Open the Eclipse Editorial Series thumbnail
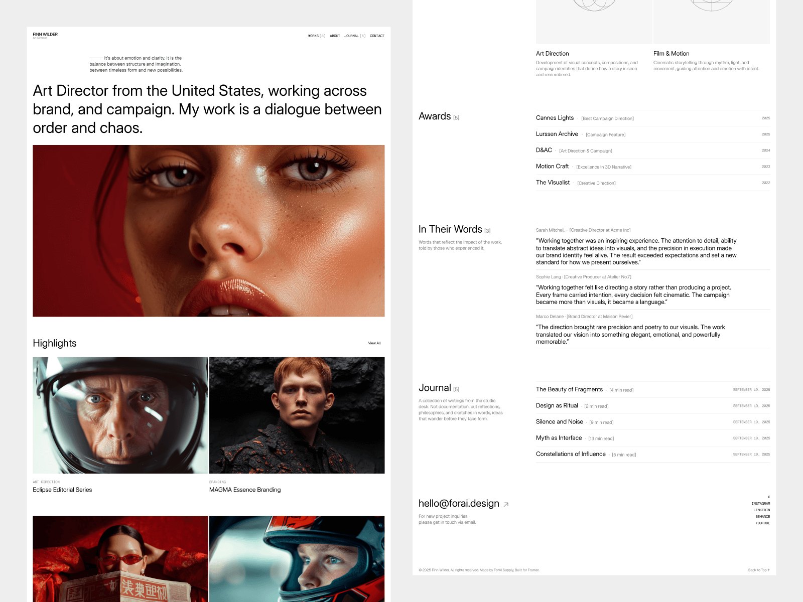The height and width of the screenshot is (602, 803). (x=119, y=416)
